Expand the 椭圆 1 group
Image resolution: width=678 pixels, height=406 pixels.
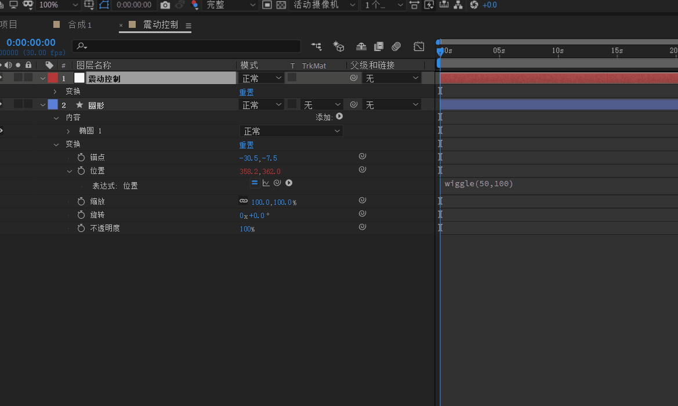point(68,131)
